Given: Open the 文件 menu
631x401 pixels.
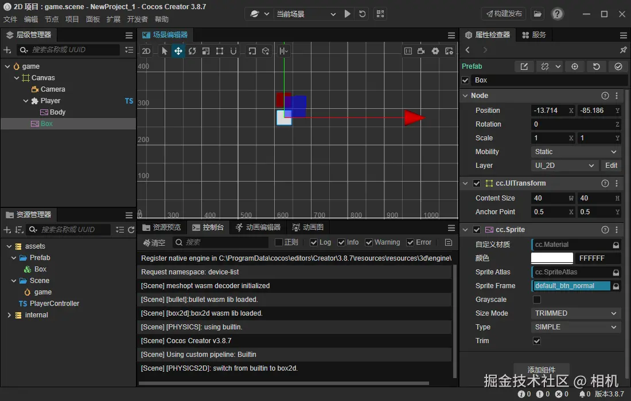Looking at the screenshot, I should point(10,19).
